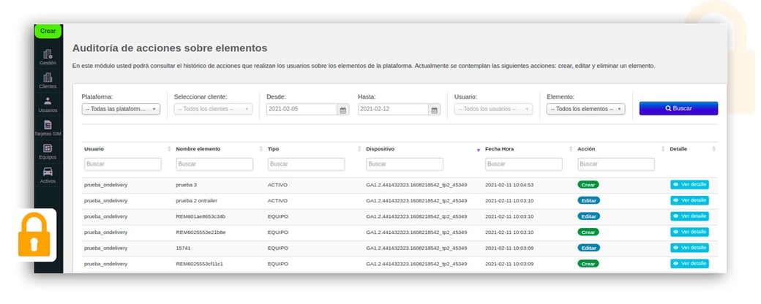761x304 pixels.
Task: Open the Activos sidebar section
Action: click(x=48, y=175)
